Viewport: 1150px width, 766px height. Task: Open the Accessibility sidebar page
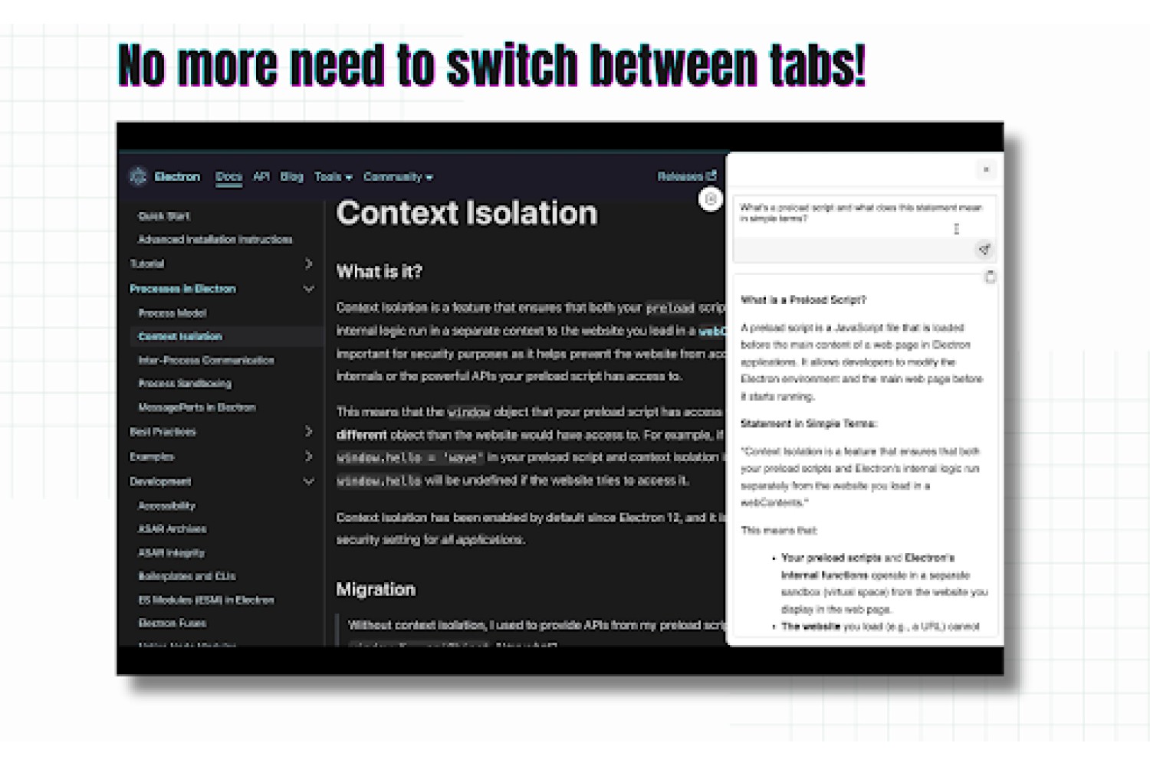(x=166, y=506)
